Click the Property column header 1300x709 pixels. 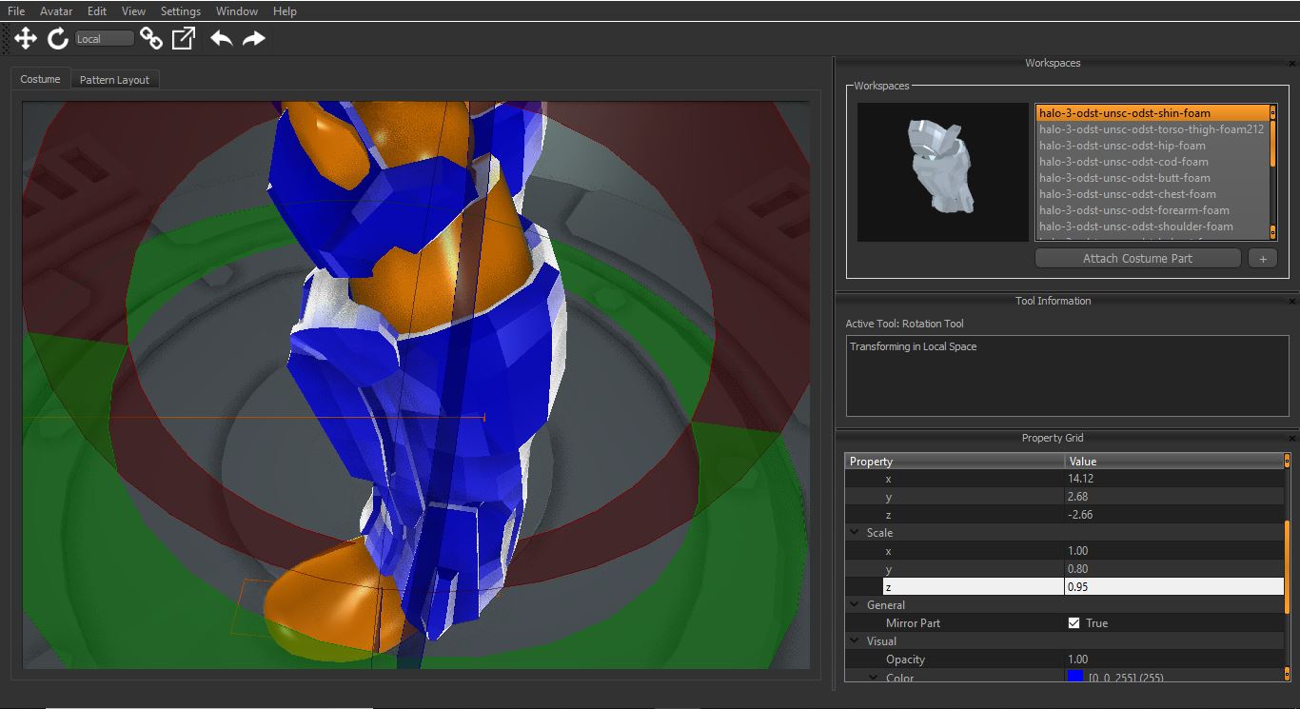[955, 461]
